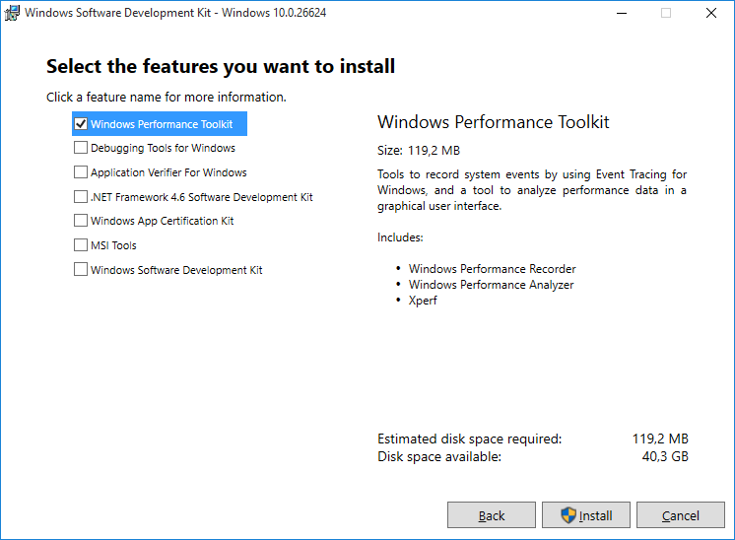735x540 pixels.
Task: Show info for Application Verifier For Windows
Action: (168, 172)
